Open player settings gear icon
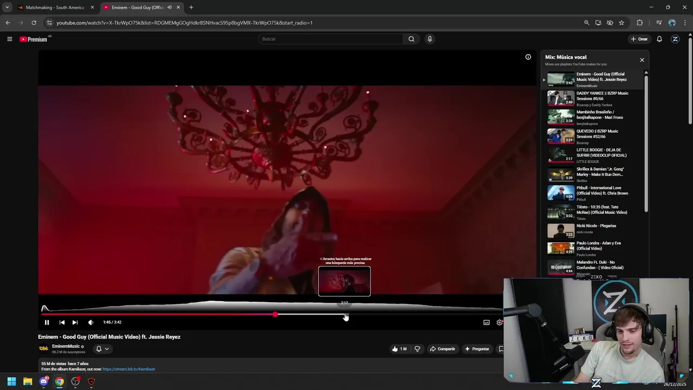Screen dimensions: 693x390 tap(499, 322)
